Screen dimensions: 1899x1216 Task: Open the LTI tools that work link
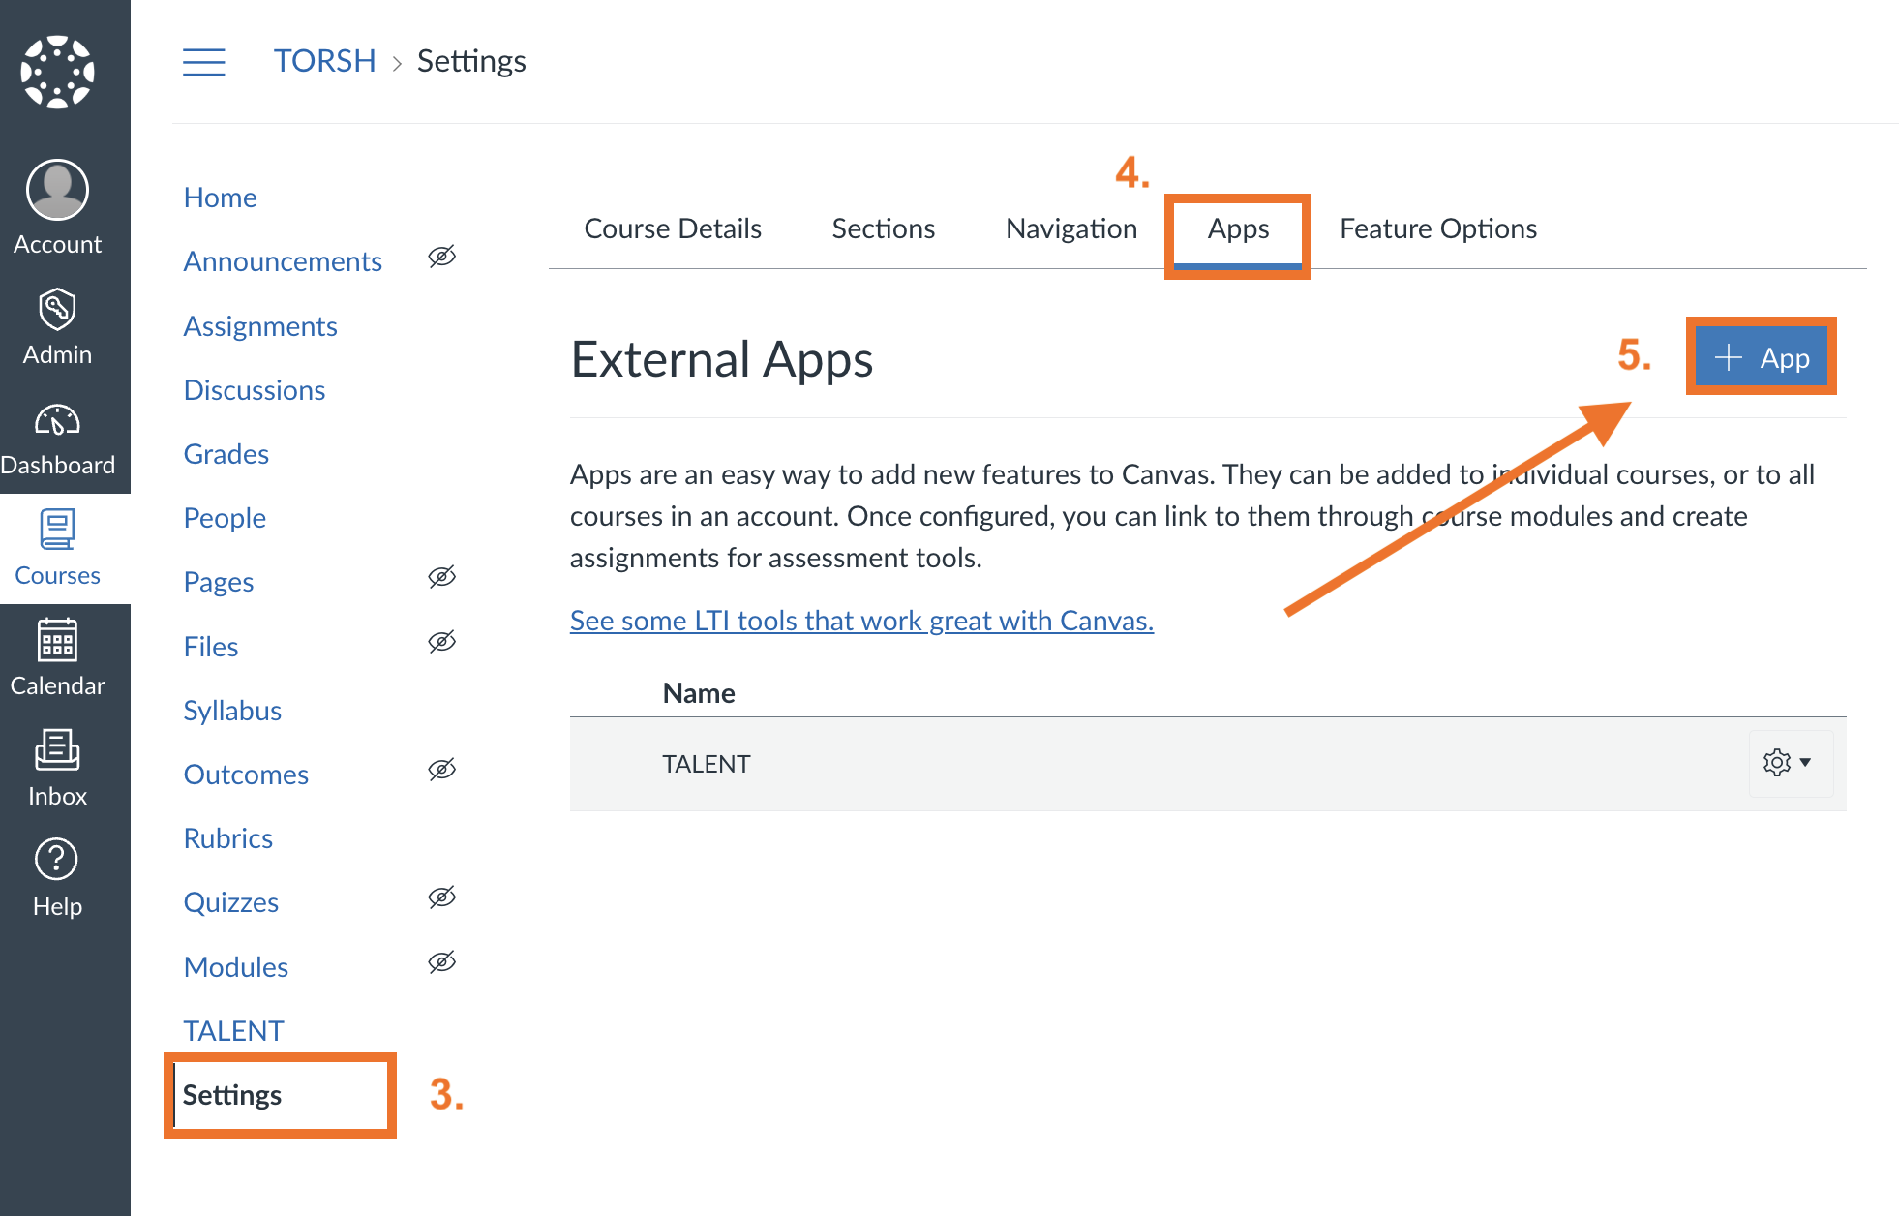tap(861, 621)
